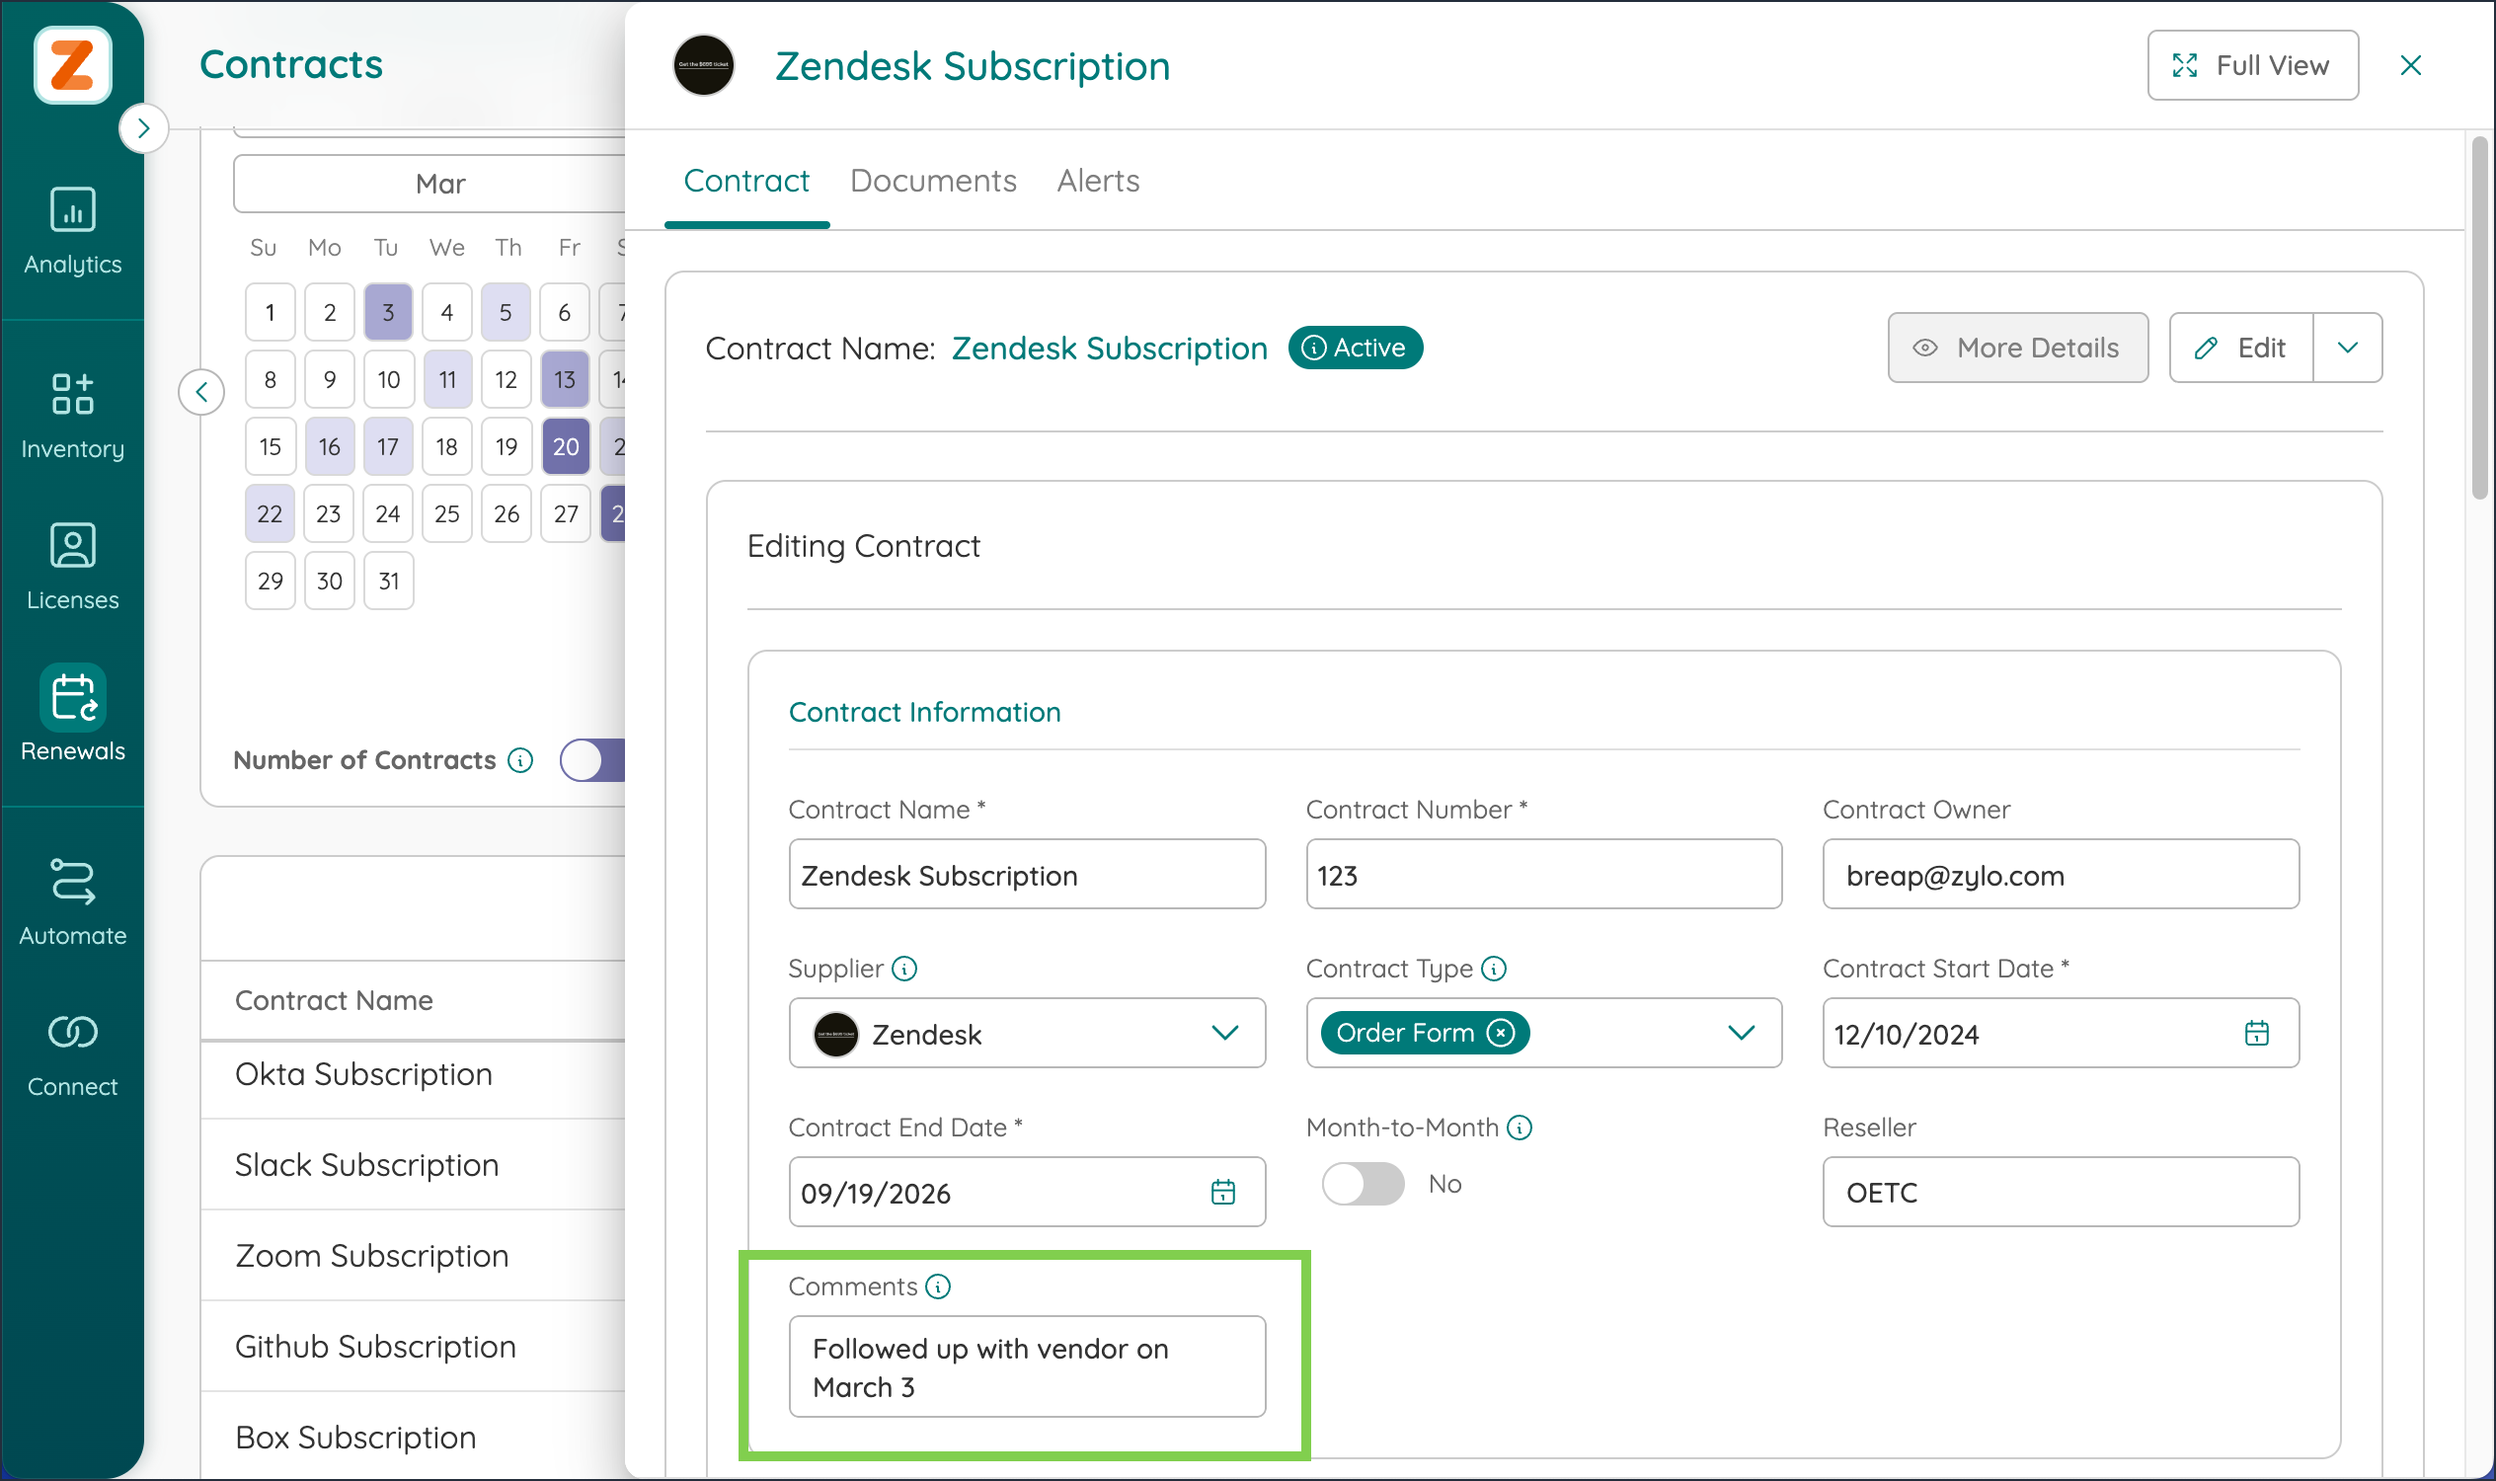2496x1481 pixels.
Task: Expand the sidebar with the arrow button
Action: (x=143, y=127)
